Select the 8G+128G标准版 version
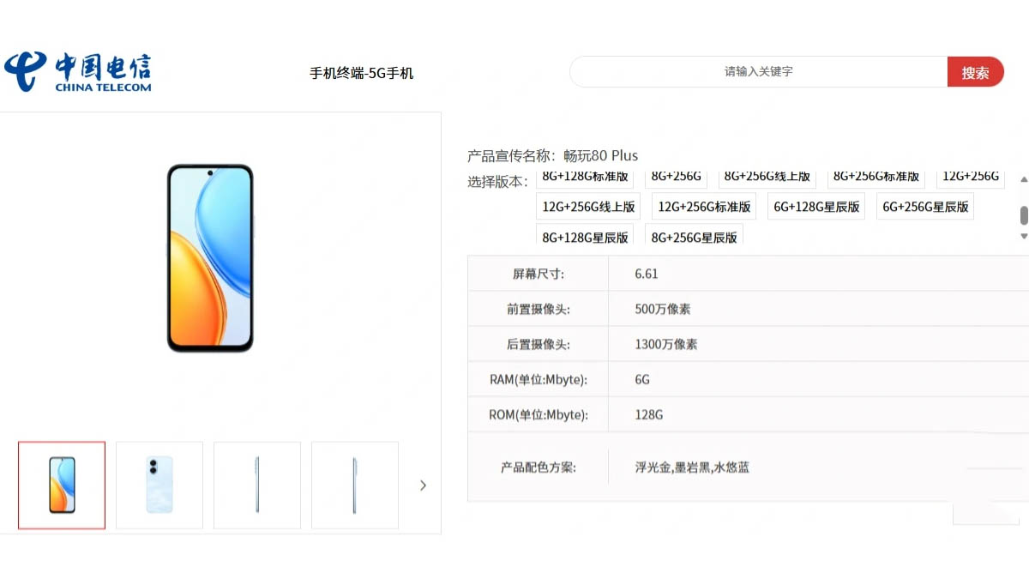The image size is (1029, 579). [587, 177]
